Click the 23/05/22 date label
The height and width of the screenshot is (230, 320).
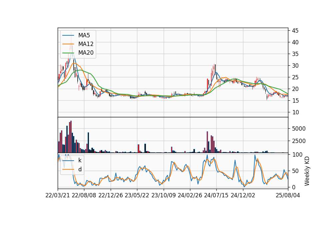point(137,195)
